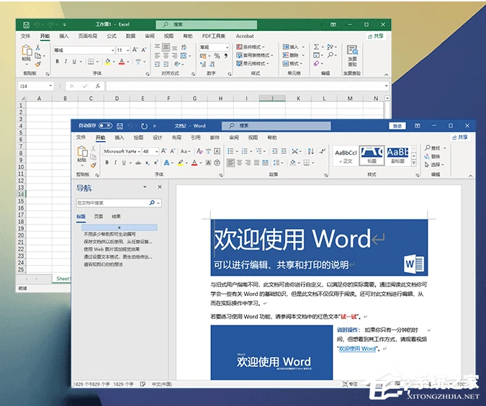Screen dimensions: 486x406
Task: Click 共享 share button in Excel
Action: 376,36
